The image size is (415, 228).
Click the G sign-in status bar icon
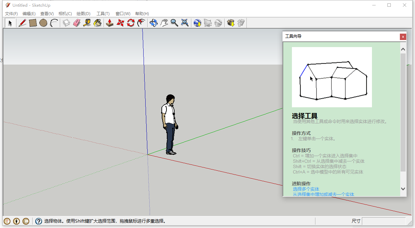point(26,221)
